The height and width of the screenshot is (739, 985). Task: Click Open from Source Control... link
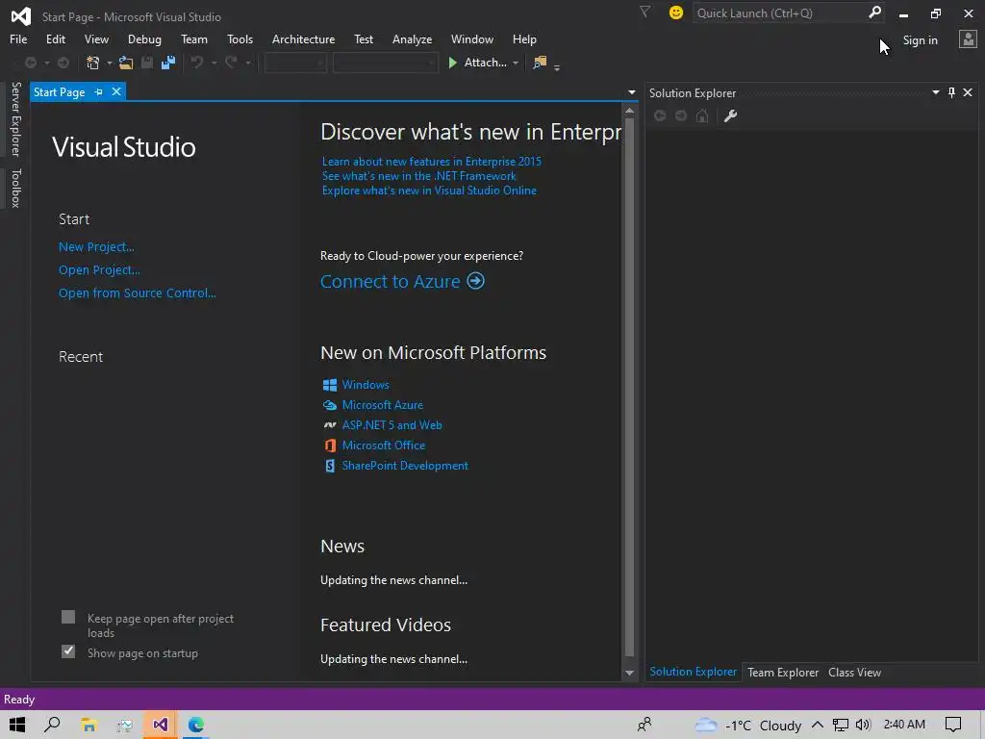(x=137, y=293)
